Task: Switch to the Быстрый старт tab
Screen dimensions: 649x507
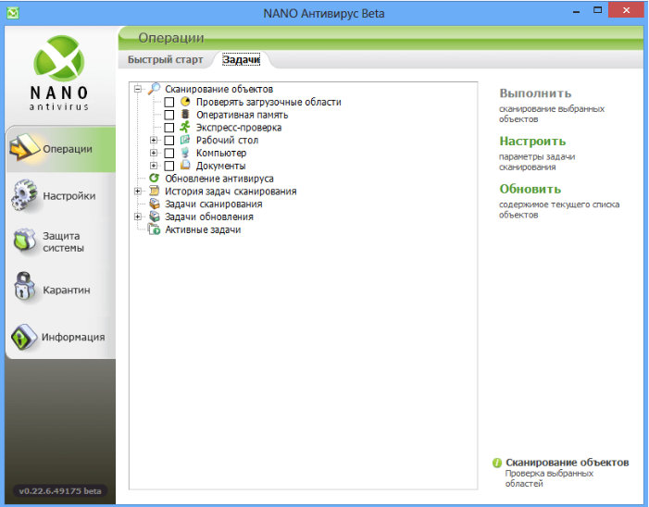Action: tap(165, 59)
